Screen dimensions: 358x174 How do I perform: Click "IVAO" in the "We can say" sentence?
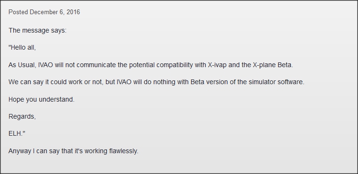pos(124,82)
